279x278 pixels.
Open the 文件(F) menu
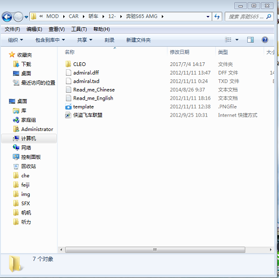[x=12, y=29]
